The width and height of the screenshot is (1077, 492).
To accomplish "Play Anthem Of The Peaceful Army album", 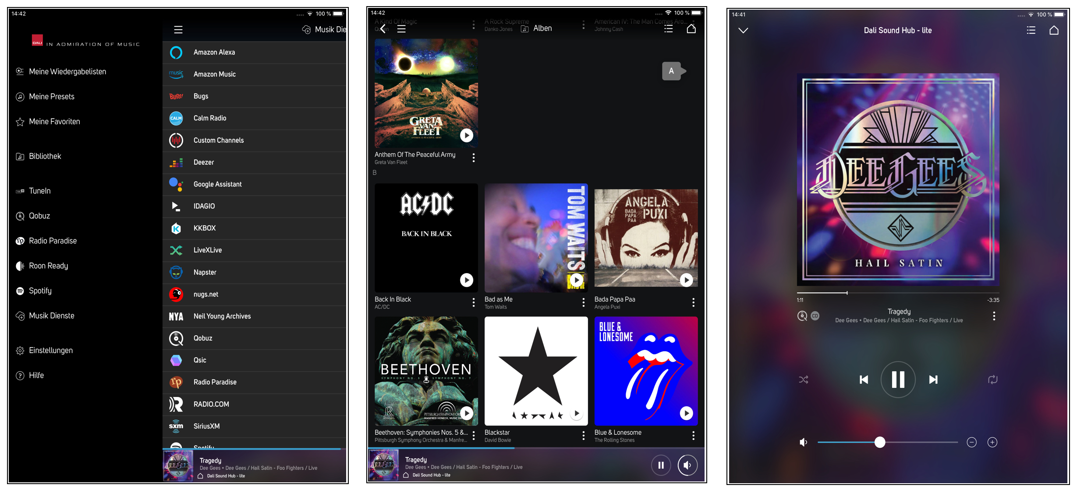I will click(x=467, y=135).
